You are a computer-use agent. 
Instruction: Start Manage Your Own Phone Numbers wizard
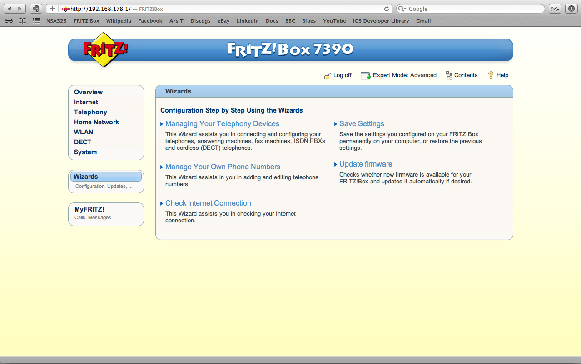(223, 167)
